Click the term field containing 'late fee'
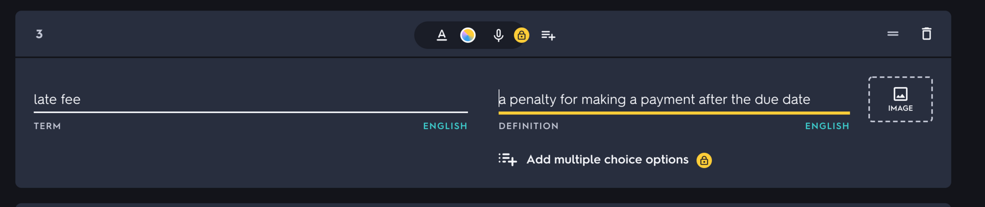 tap(250, 99)
